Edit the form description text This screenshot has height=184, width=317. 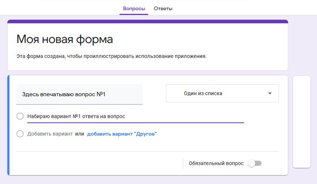coord(112,56)
